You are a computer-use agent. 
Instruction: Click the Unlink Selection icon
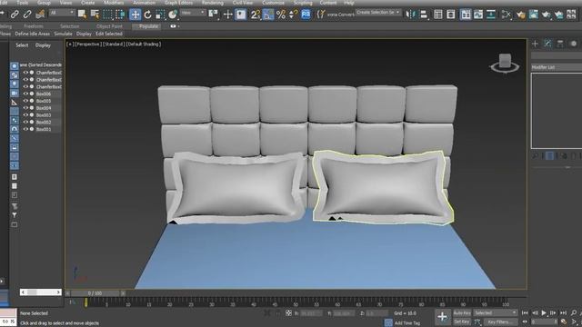click(27, 15)
